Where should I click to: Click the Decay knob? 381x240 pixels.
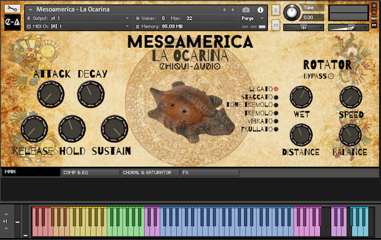pyautogui.click(x=90, y=94)
